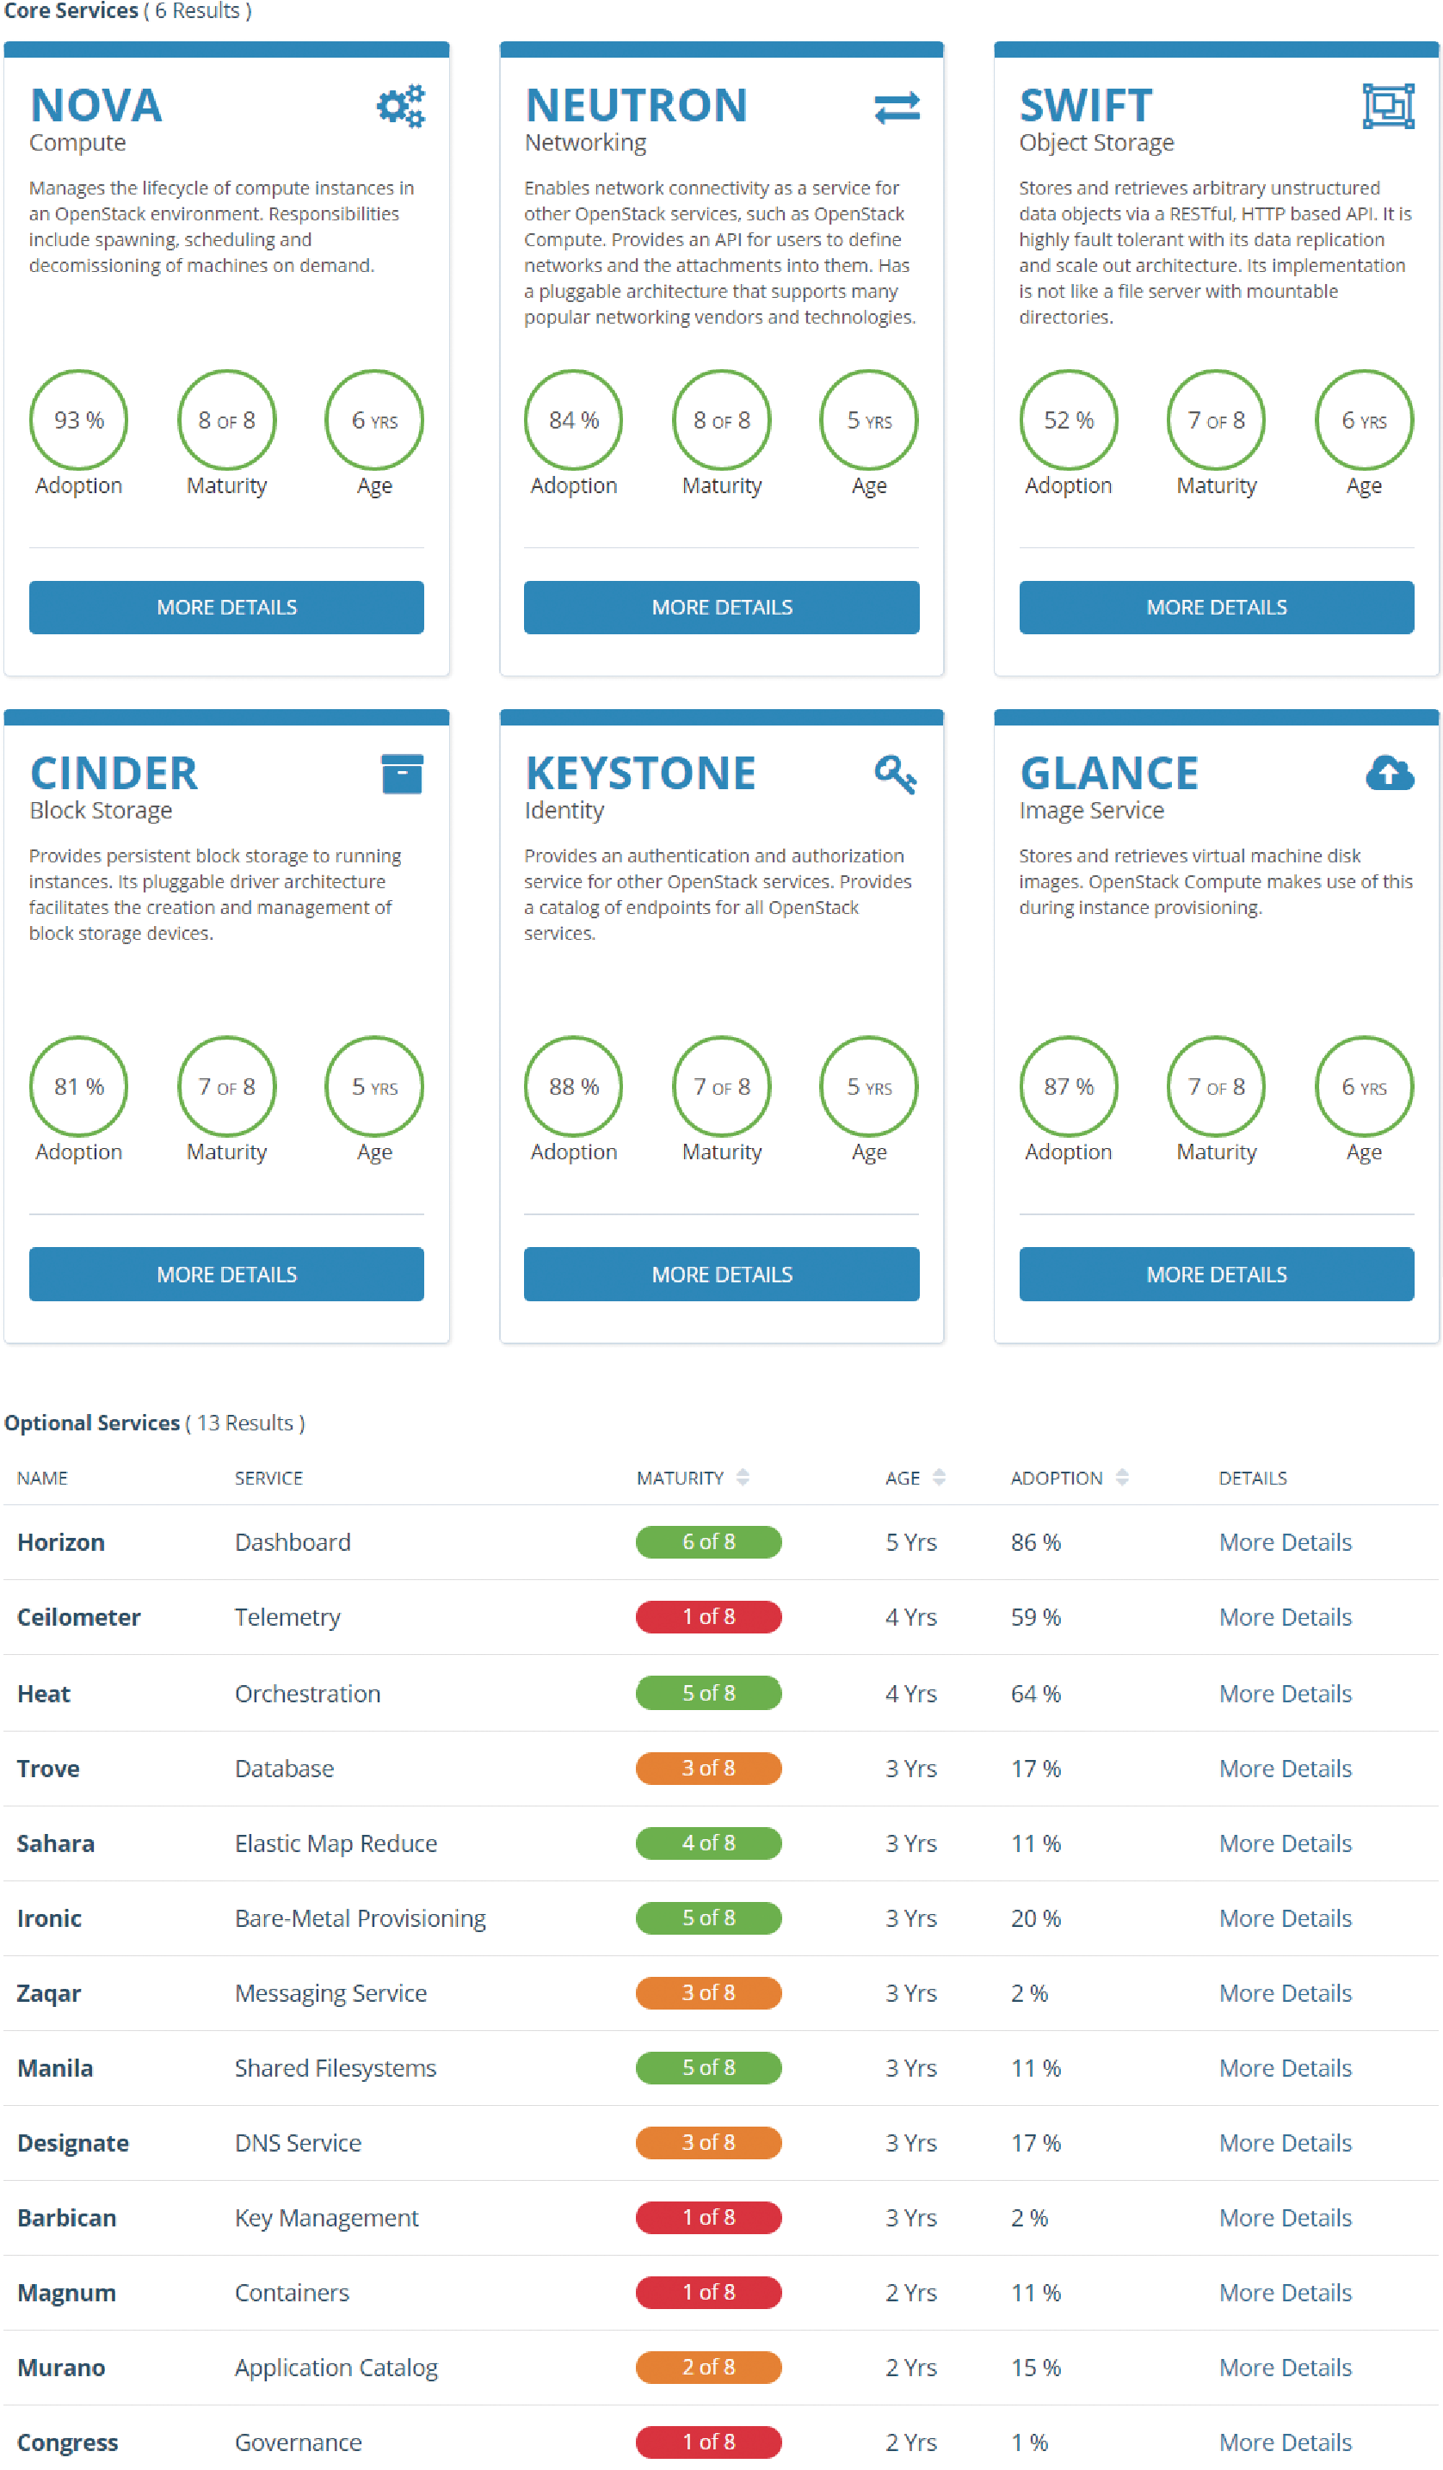This screenshot has width=1443, height=2470.
Task: Click Swift's 6 YRS age circle
Action: pyautogui.click(x=1364, y=419)
